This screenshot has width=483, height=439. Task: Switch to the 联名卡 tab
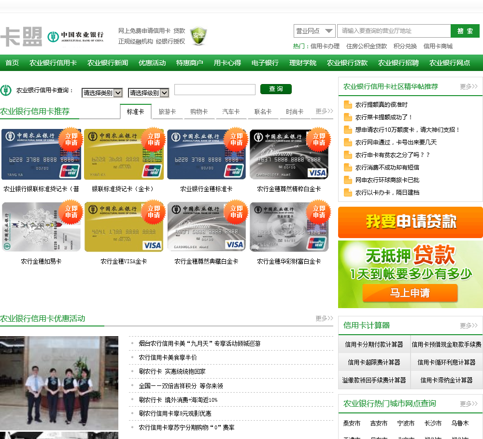click(263, 112)
